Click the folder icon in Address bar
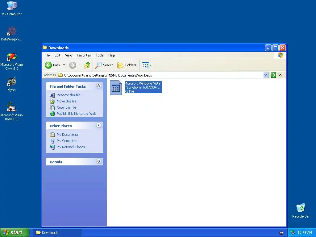Viewport: 316px width, 237px height. coord(60,75)
